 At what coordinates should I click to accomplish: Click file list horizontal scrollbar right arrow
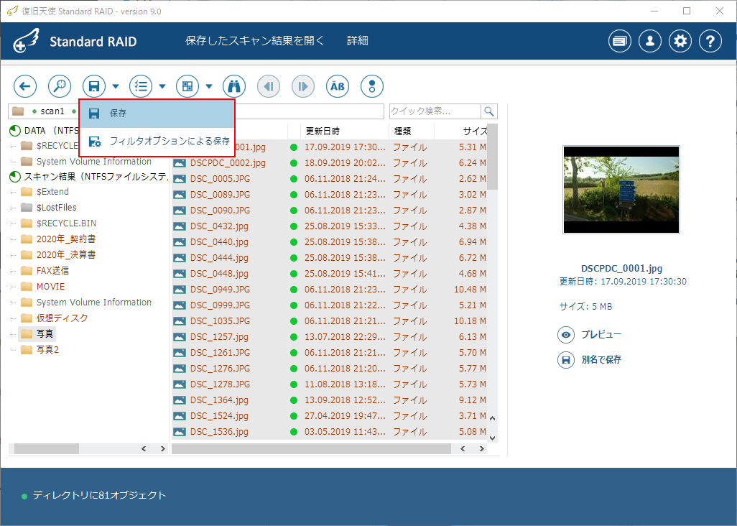point(482,449)
